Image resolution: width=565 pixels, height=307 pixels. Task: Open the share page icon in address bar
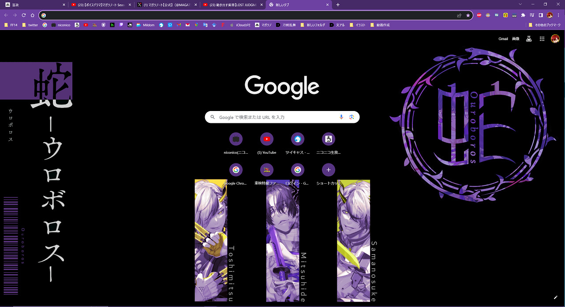(459, 15)
